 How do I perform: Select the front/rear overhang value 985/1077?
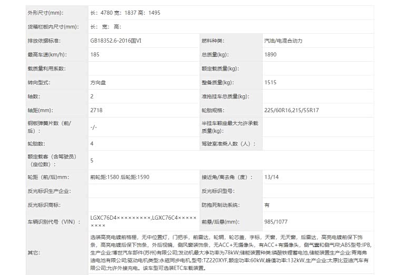coord(275,222)
